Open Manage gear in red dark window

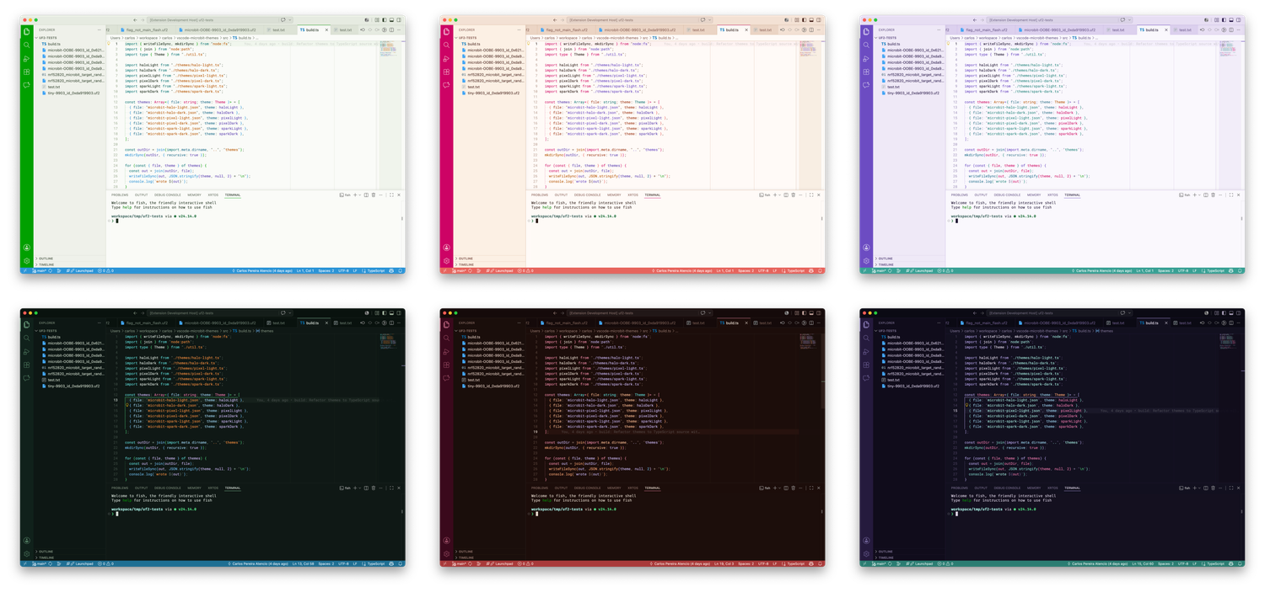(447, 554)
